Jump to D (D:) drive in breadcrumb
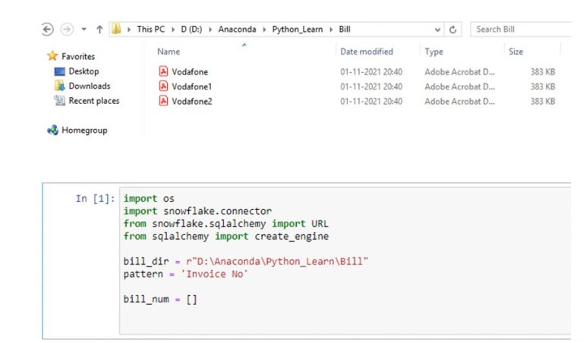Image resolution: width=583 pixels, height=342 pixels. [193, 30]
